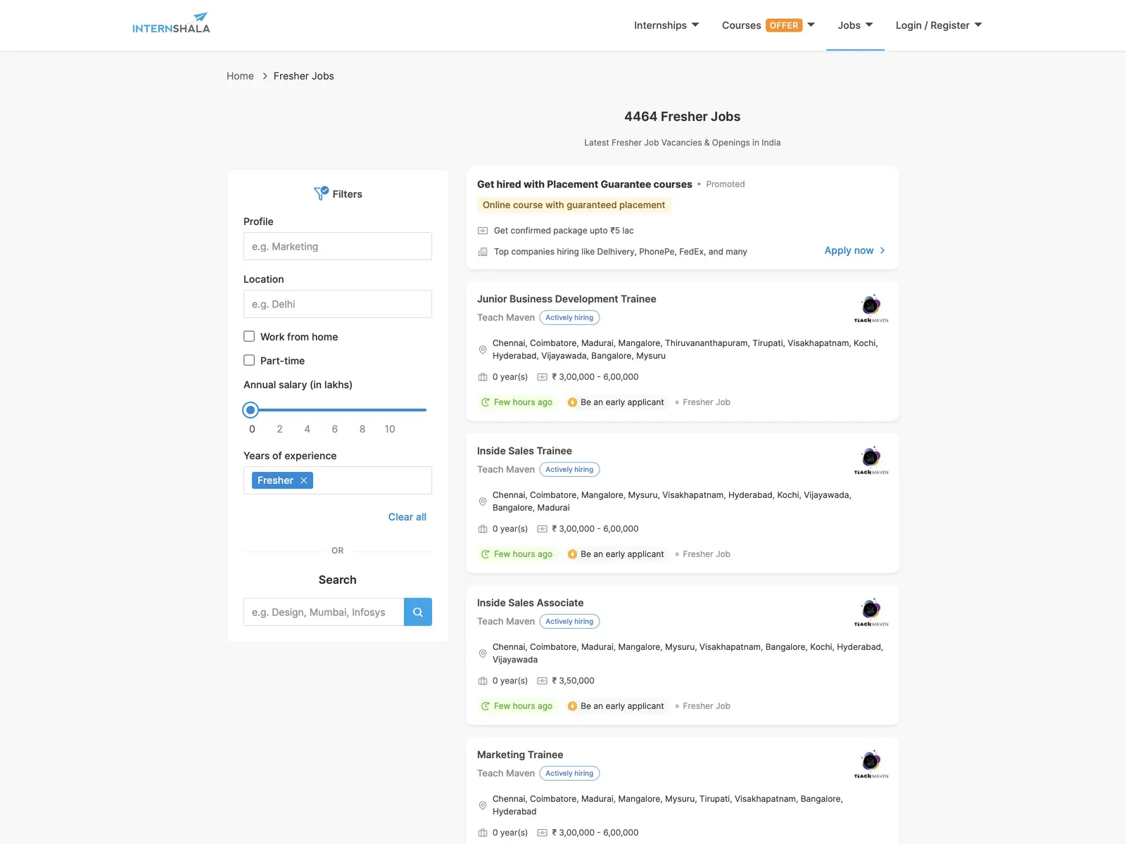
Task: Remove the Fresher experience tag
Action: pyautogui.click(x=304, y=480)
